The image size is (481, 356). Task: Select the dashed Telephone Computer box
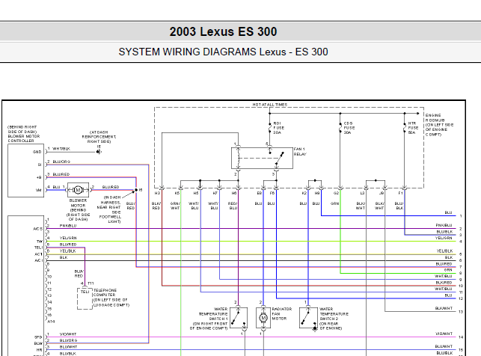(x=85, y=298)
